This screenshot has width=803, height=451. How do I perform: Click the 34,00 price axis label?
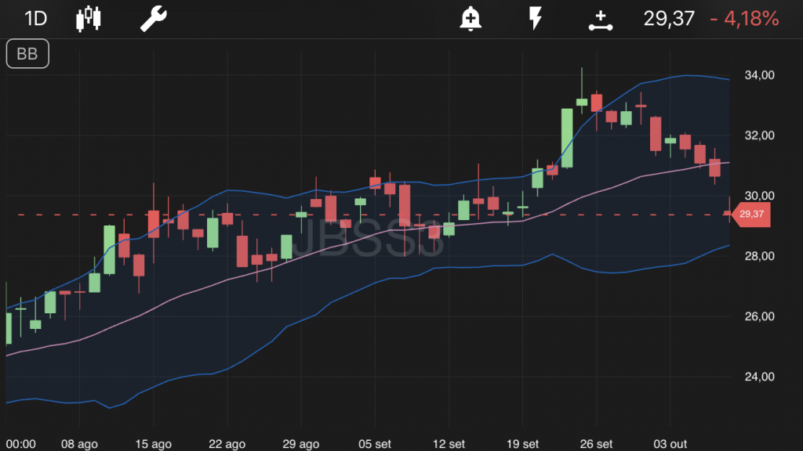pyautogui.click(x=759, y=75)
